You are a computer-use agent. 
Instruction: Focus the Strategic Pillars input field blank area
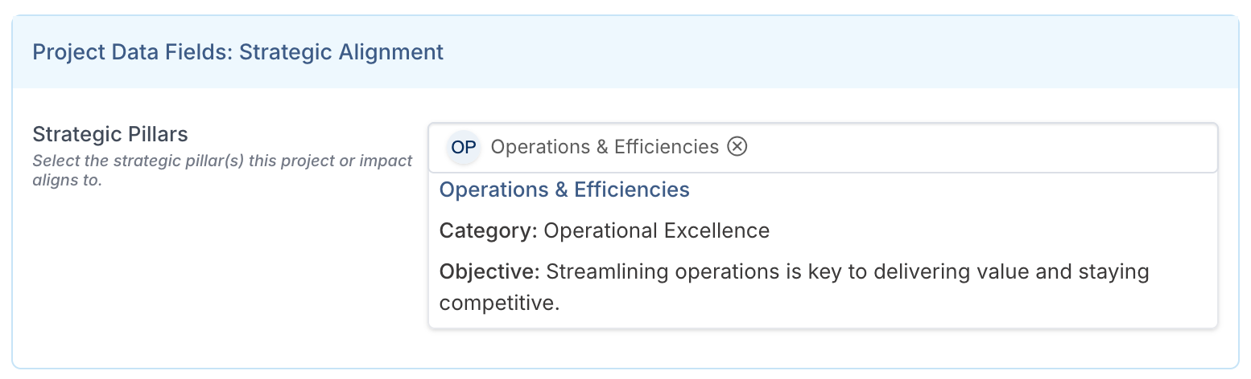pyautogui.click(x=966, y=148)
